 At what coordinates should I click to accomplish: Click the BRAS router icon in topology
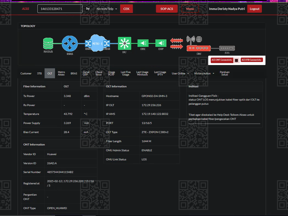coord(70,44)
